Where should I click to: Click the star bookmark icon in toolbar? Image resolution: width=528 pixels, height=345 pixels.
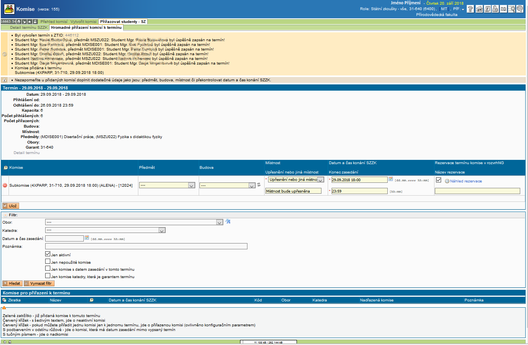[30, 22]
